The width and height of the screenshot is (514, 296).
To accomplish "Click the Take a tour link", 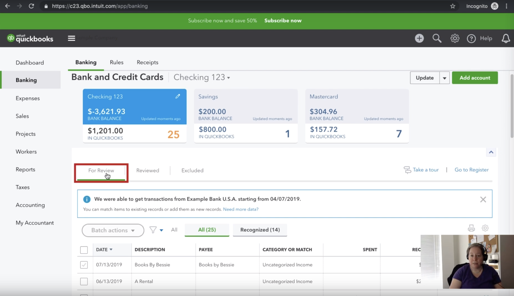I will pyautogui.click(x=426, y=170).
